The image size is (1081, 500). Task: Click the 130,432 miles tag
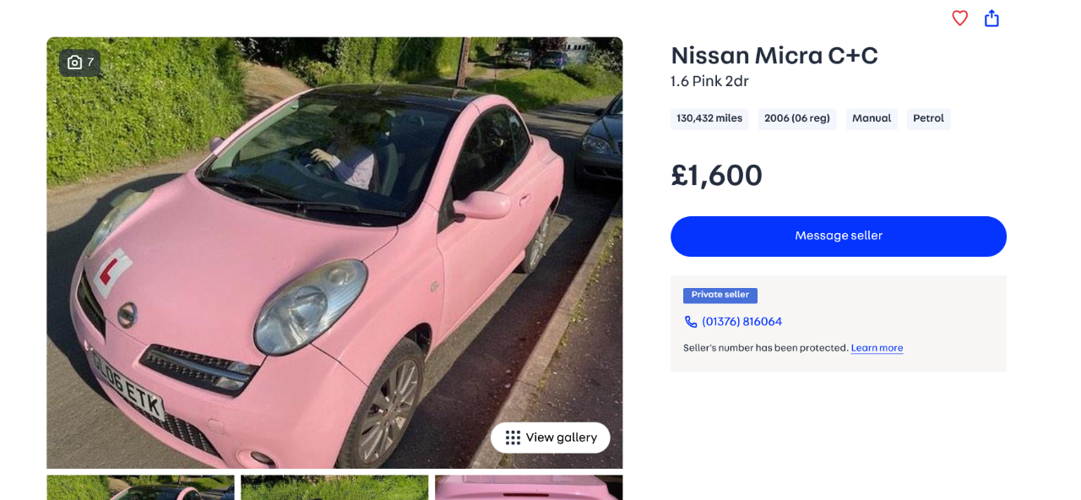[x=709, y=118]
